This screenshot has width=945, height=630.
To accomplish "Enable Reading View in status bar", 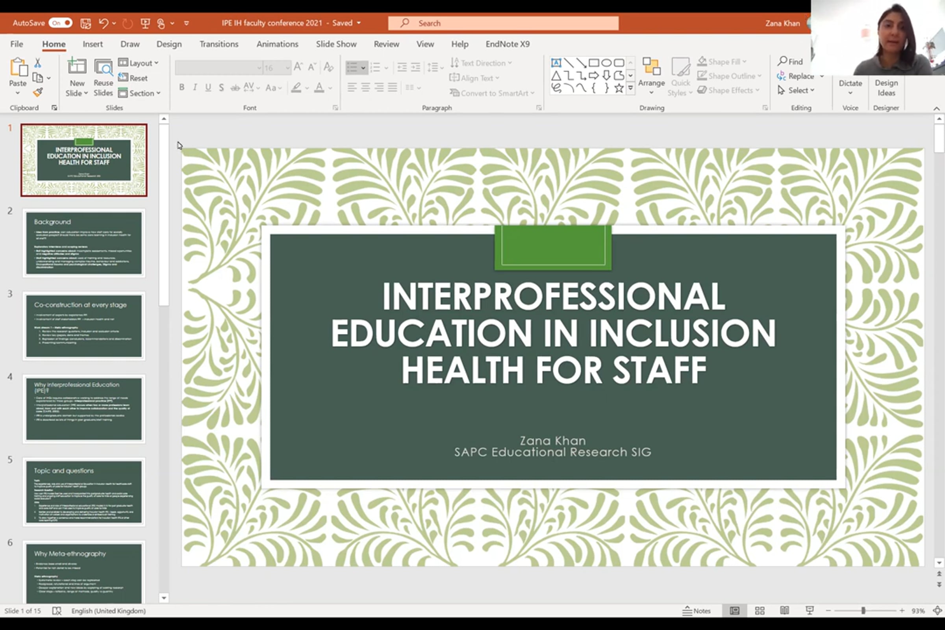I will tap(784, 611).
